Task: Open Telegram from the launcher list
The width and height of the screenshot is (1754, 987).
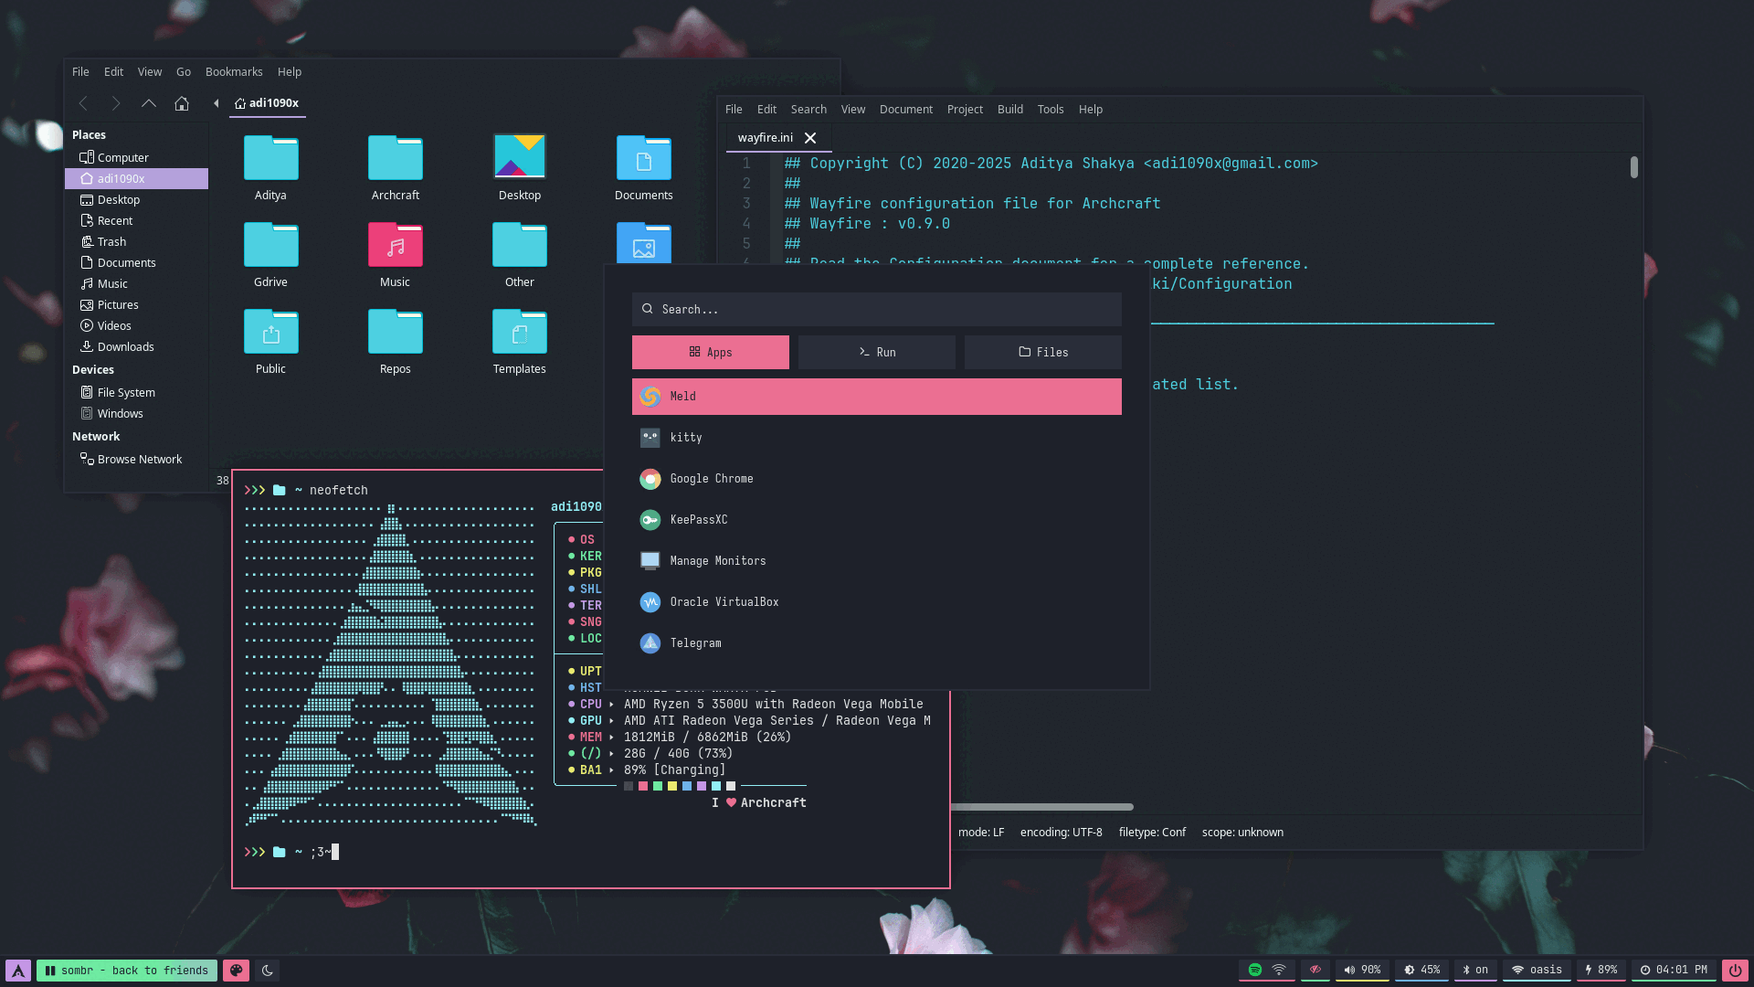Action: (695, 643)
